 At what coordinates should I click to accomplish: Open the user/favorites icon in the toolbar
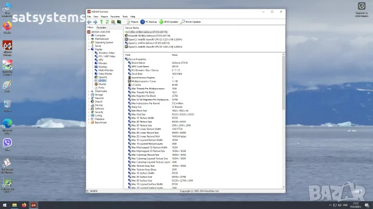click(x=113, y=22)
